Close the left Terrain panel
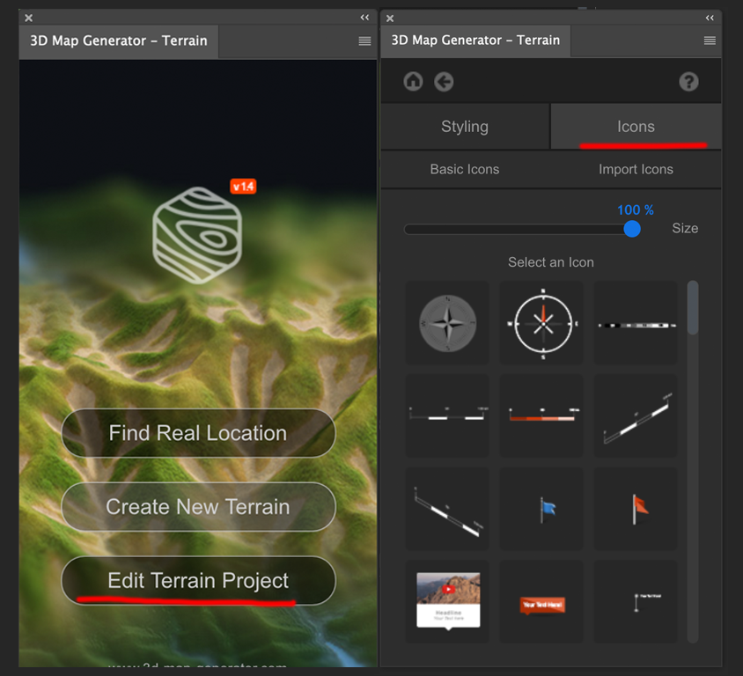743x676 pixels. pos(29,18)
